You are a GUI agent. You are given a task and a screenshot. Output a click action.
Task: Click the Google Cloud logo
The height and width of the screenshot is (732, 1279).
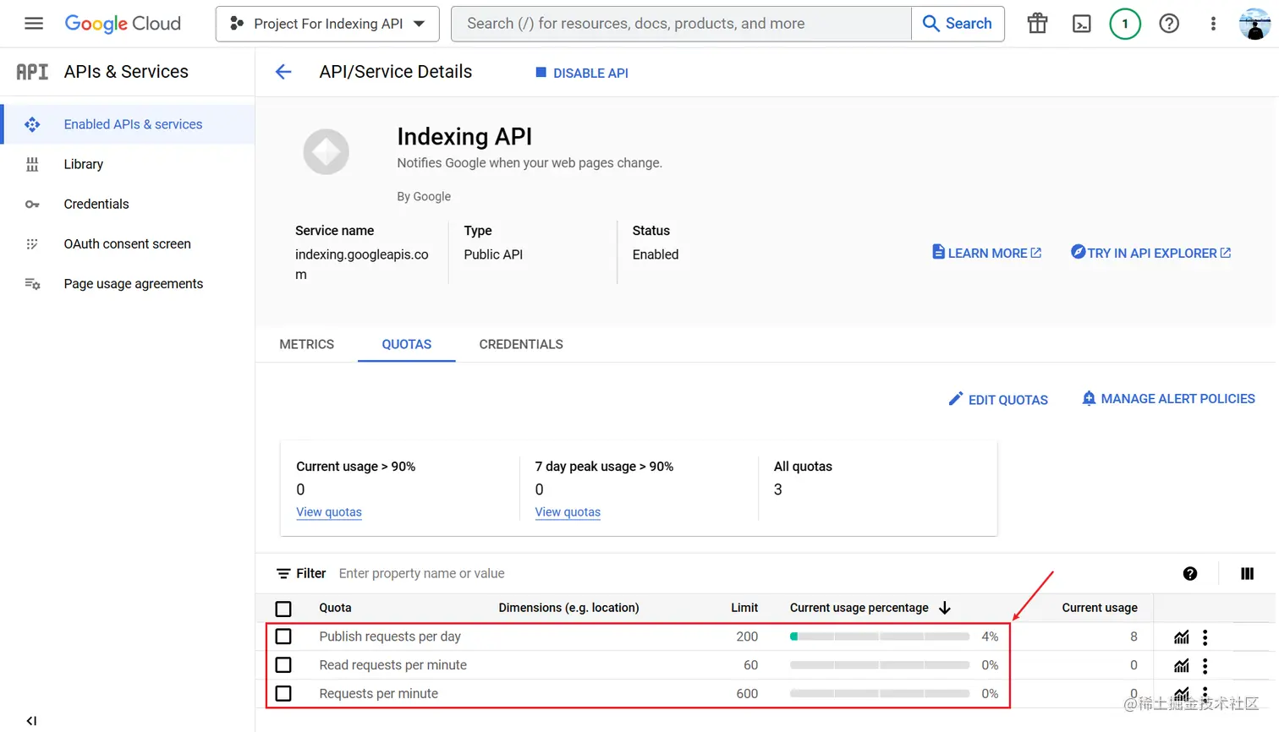(x=123, y=24)
